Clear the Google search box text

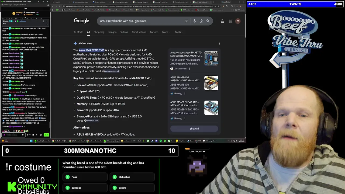(186, 21)
